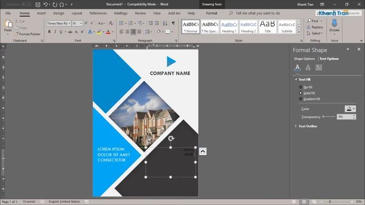Click Tell me what you want search box
This screenshot has height=205, width=365.
pos(258,13)
